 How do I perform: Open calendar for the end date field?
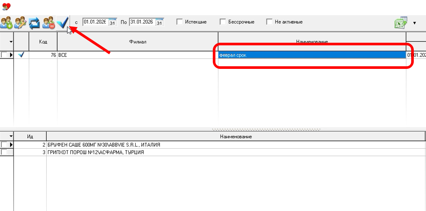(x=160, y=22)
